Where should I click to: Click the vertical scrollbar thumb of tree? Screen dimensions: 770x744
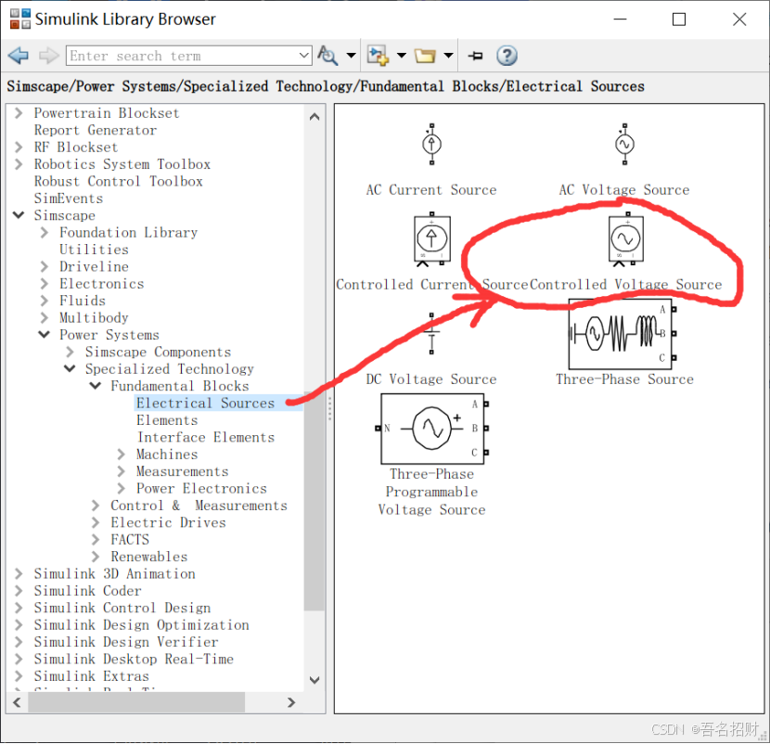[x=314, y=501]
